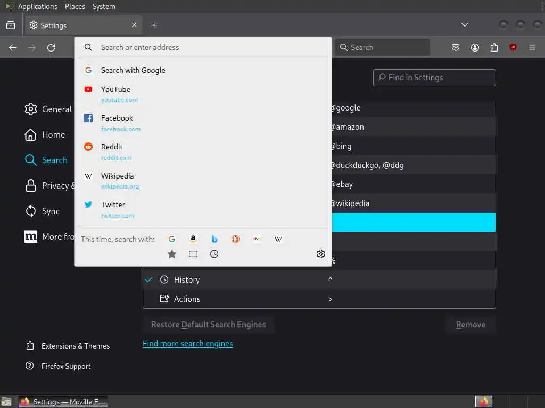Image resolution: width=545 pixels, height=408 pixels.
Task: Close the Settings tab
Action: coord(134,25)
